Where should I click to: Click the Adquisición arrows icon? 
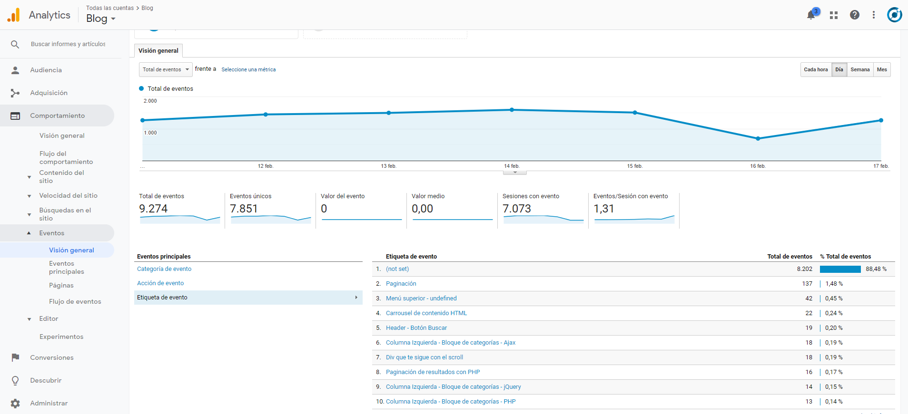15,93
